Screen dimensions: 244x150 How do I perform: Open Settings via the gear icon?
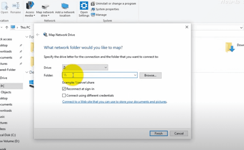(84, 6)
